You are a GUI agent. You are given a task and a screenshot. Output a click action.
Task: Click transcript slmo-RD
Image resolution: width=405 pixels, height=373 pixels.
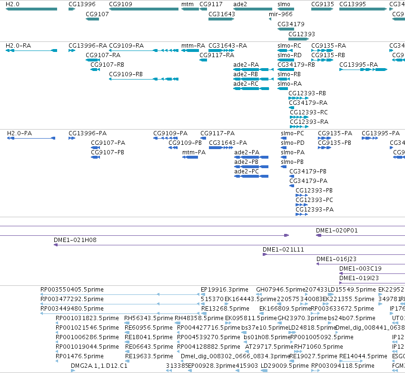tap(286, 60)
